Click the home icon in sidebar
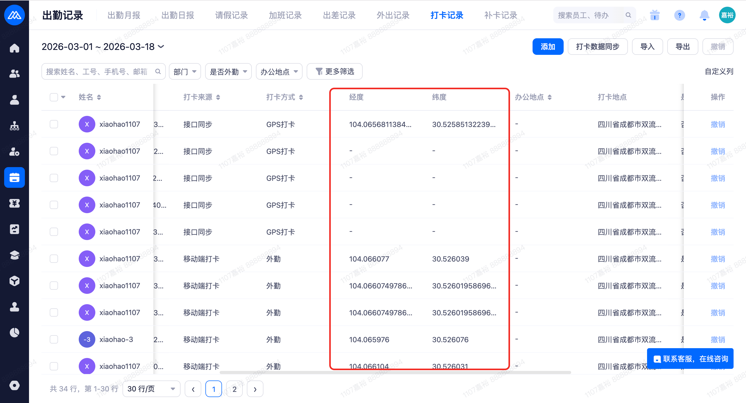Image resolution: width=746 pixels, height=403 pixels. click(14, 48)
